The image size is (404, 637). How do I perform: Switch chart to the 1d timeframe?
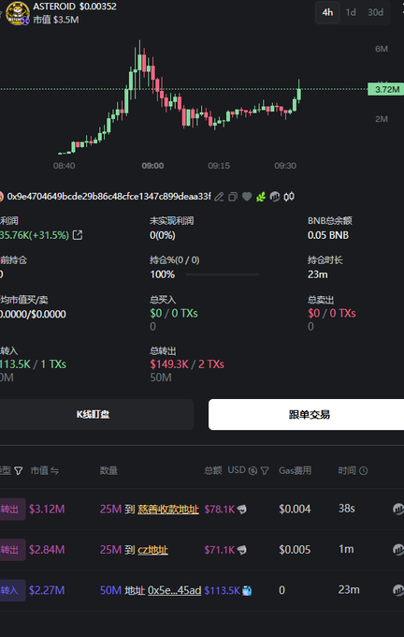(351, 12)
